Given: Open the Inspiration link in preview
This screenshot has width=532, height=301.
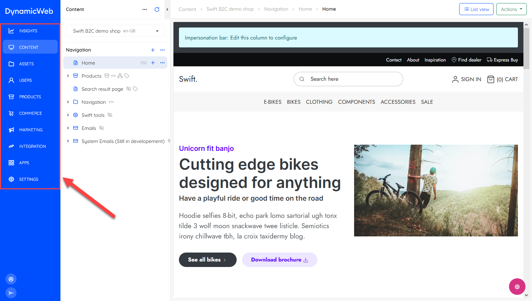Looking at the screenshot, I should click(435, 60).
